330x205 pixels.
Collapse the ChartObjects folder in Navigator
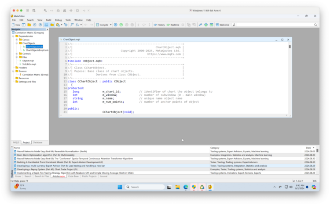tap(17, 43)
